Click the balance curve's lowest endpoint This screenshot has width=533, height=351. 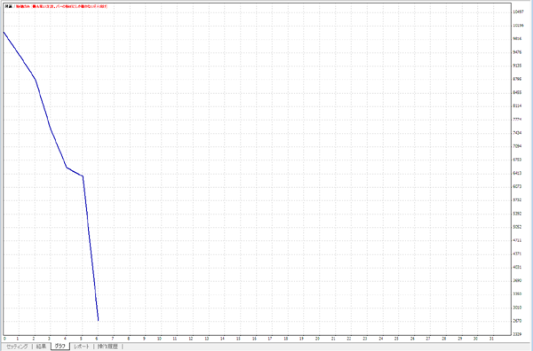99,320
